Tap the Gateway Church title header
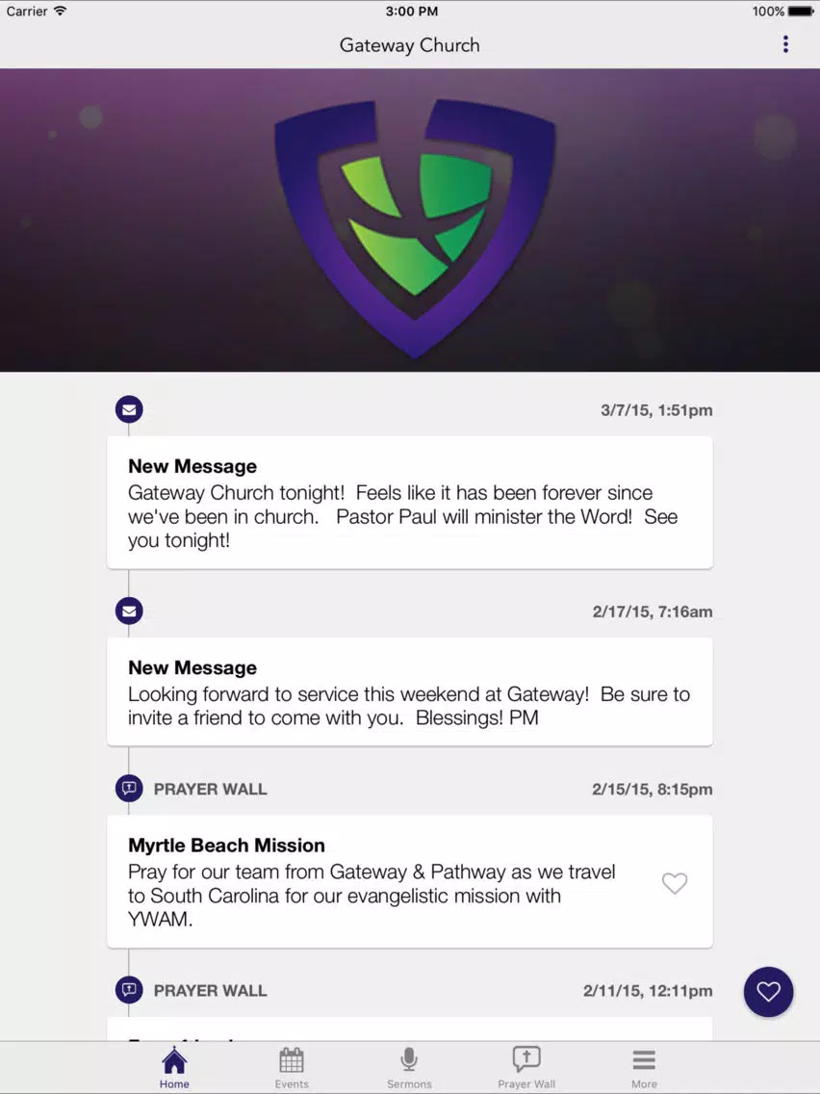 (409, 45)
